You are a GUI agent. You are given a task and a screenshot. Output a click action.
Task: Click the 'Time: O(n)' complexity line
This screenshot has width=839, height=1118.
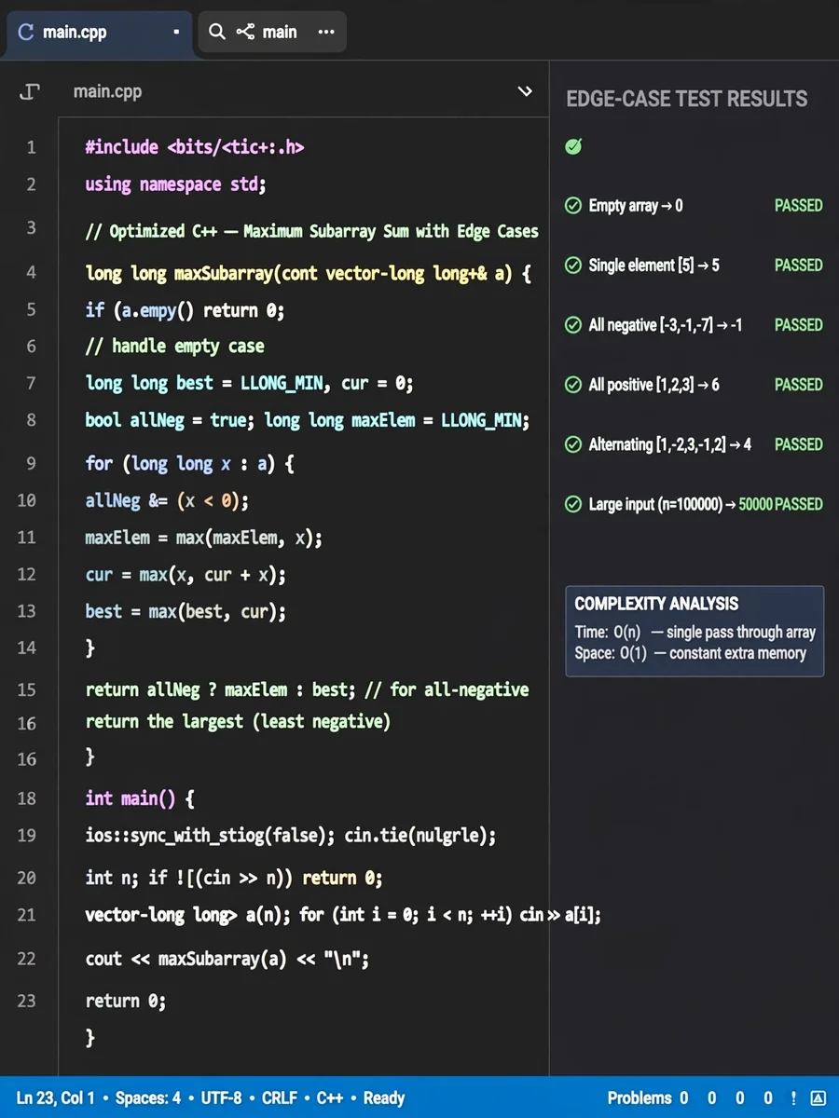tap(695, 633)
